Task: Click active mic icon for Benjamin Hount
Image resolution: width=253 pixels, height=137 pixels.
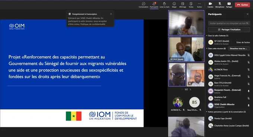Action: [249, 91]
